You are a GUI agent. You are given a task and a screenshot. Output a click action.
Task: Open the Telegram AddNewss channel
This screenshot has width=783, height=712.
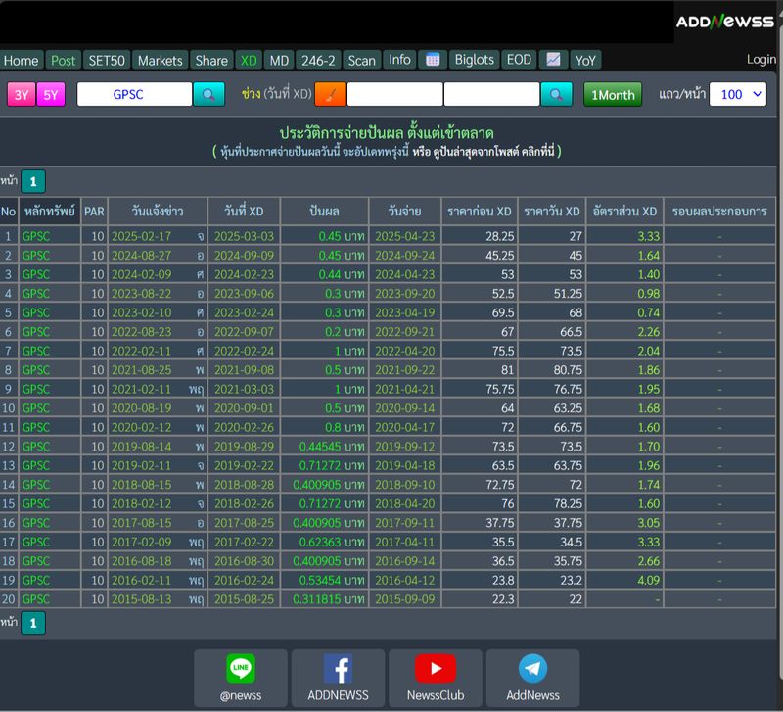click(532, 678)
